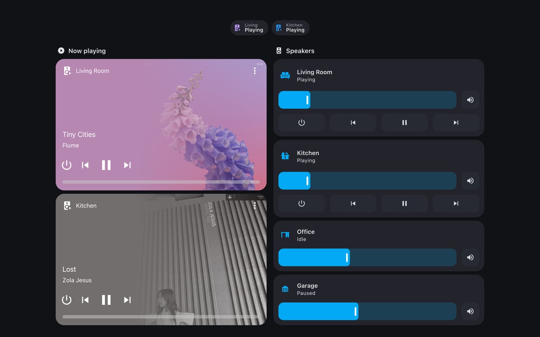Click the Kitchen icon in Speakers list
The width and height of the screenshot is (540, 337).
pos(285,156)
